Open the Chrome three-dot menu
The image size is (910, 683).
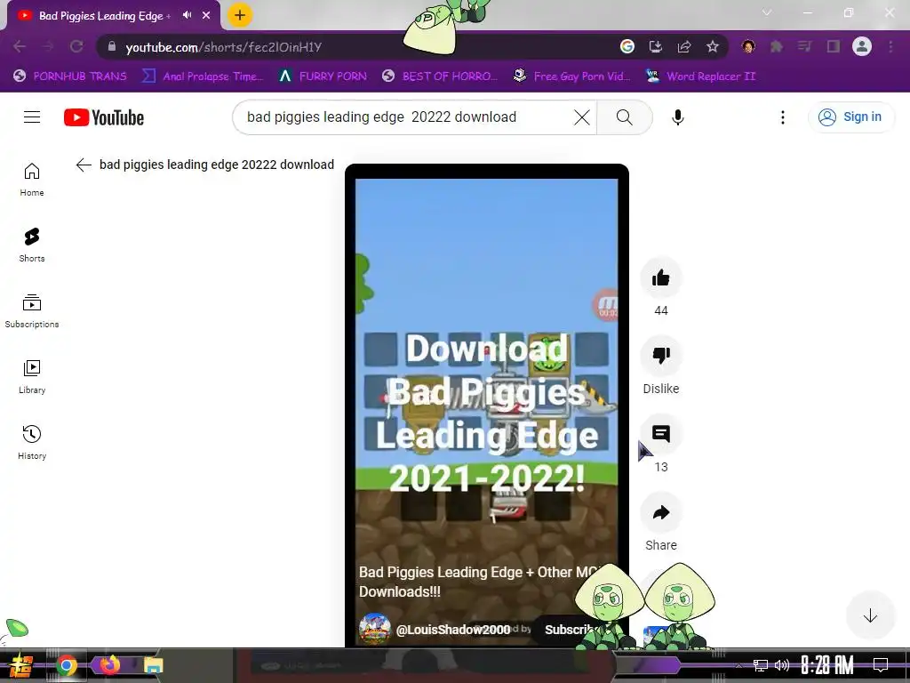[x=890, y=46]
